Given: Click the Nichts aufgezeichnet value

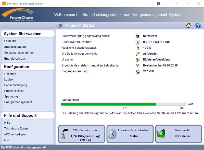Looking at the screenshot, I should 157,60.
